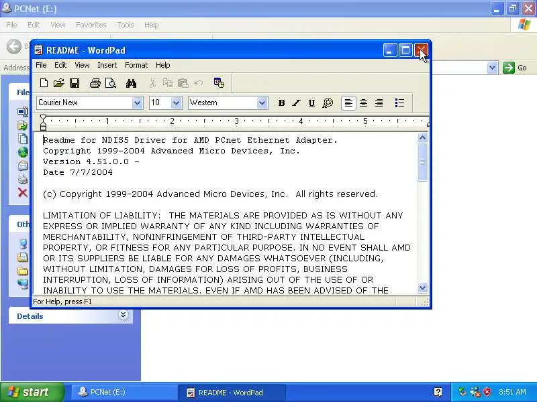Screen dimensions: 537x402
Task: Click the print icon in Explorer sidebar
Action: (x=23, y=179)
